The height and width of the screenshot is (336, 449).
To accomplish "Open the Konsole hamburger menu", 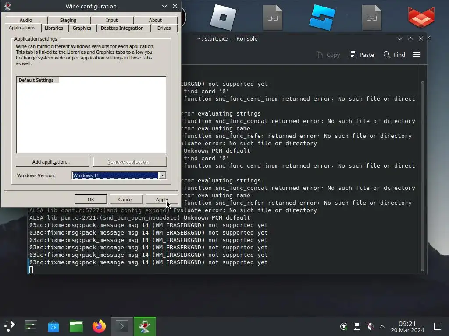I will 417,55.
